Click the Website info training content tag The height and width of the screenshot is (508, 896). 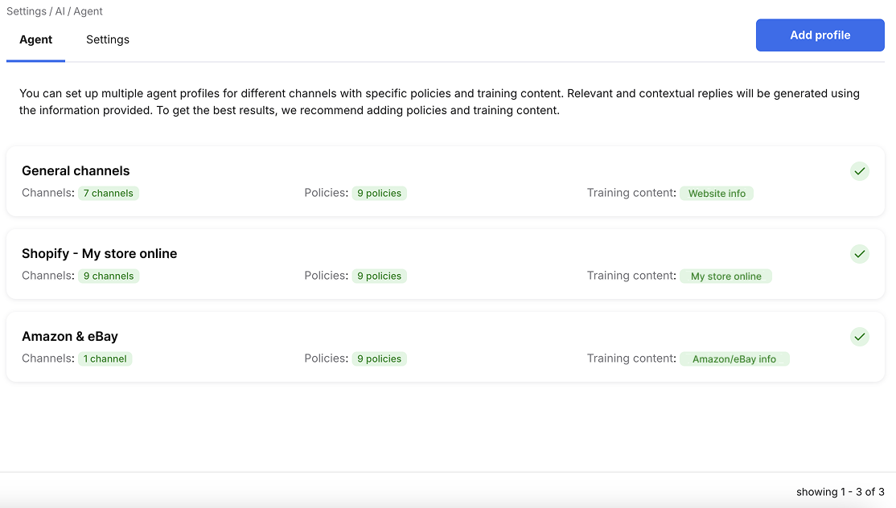pyautogui.click(x=717, y=194)
